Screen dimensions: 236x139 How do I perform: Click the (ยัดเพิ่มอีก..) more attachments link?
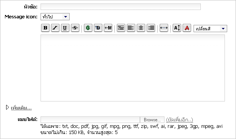point(179,120)
